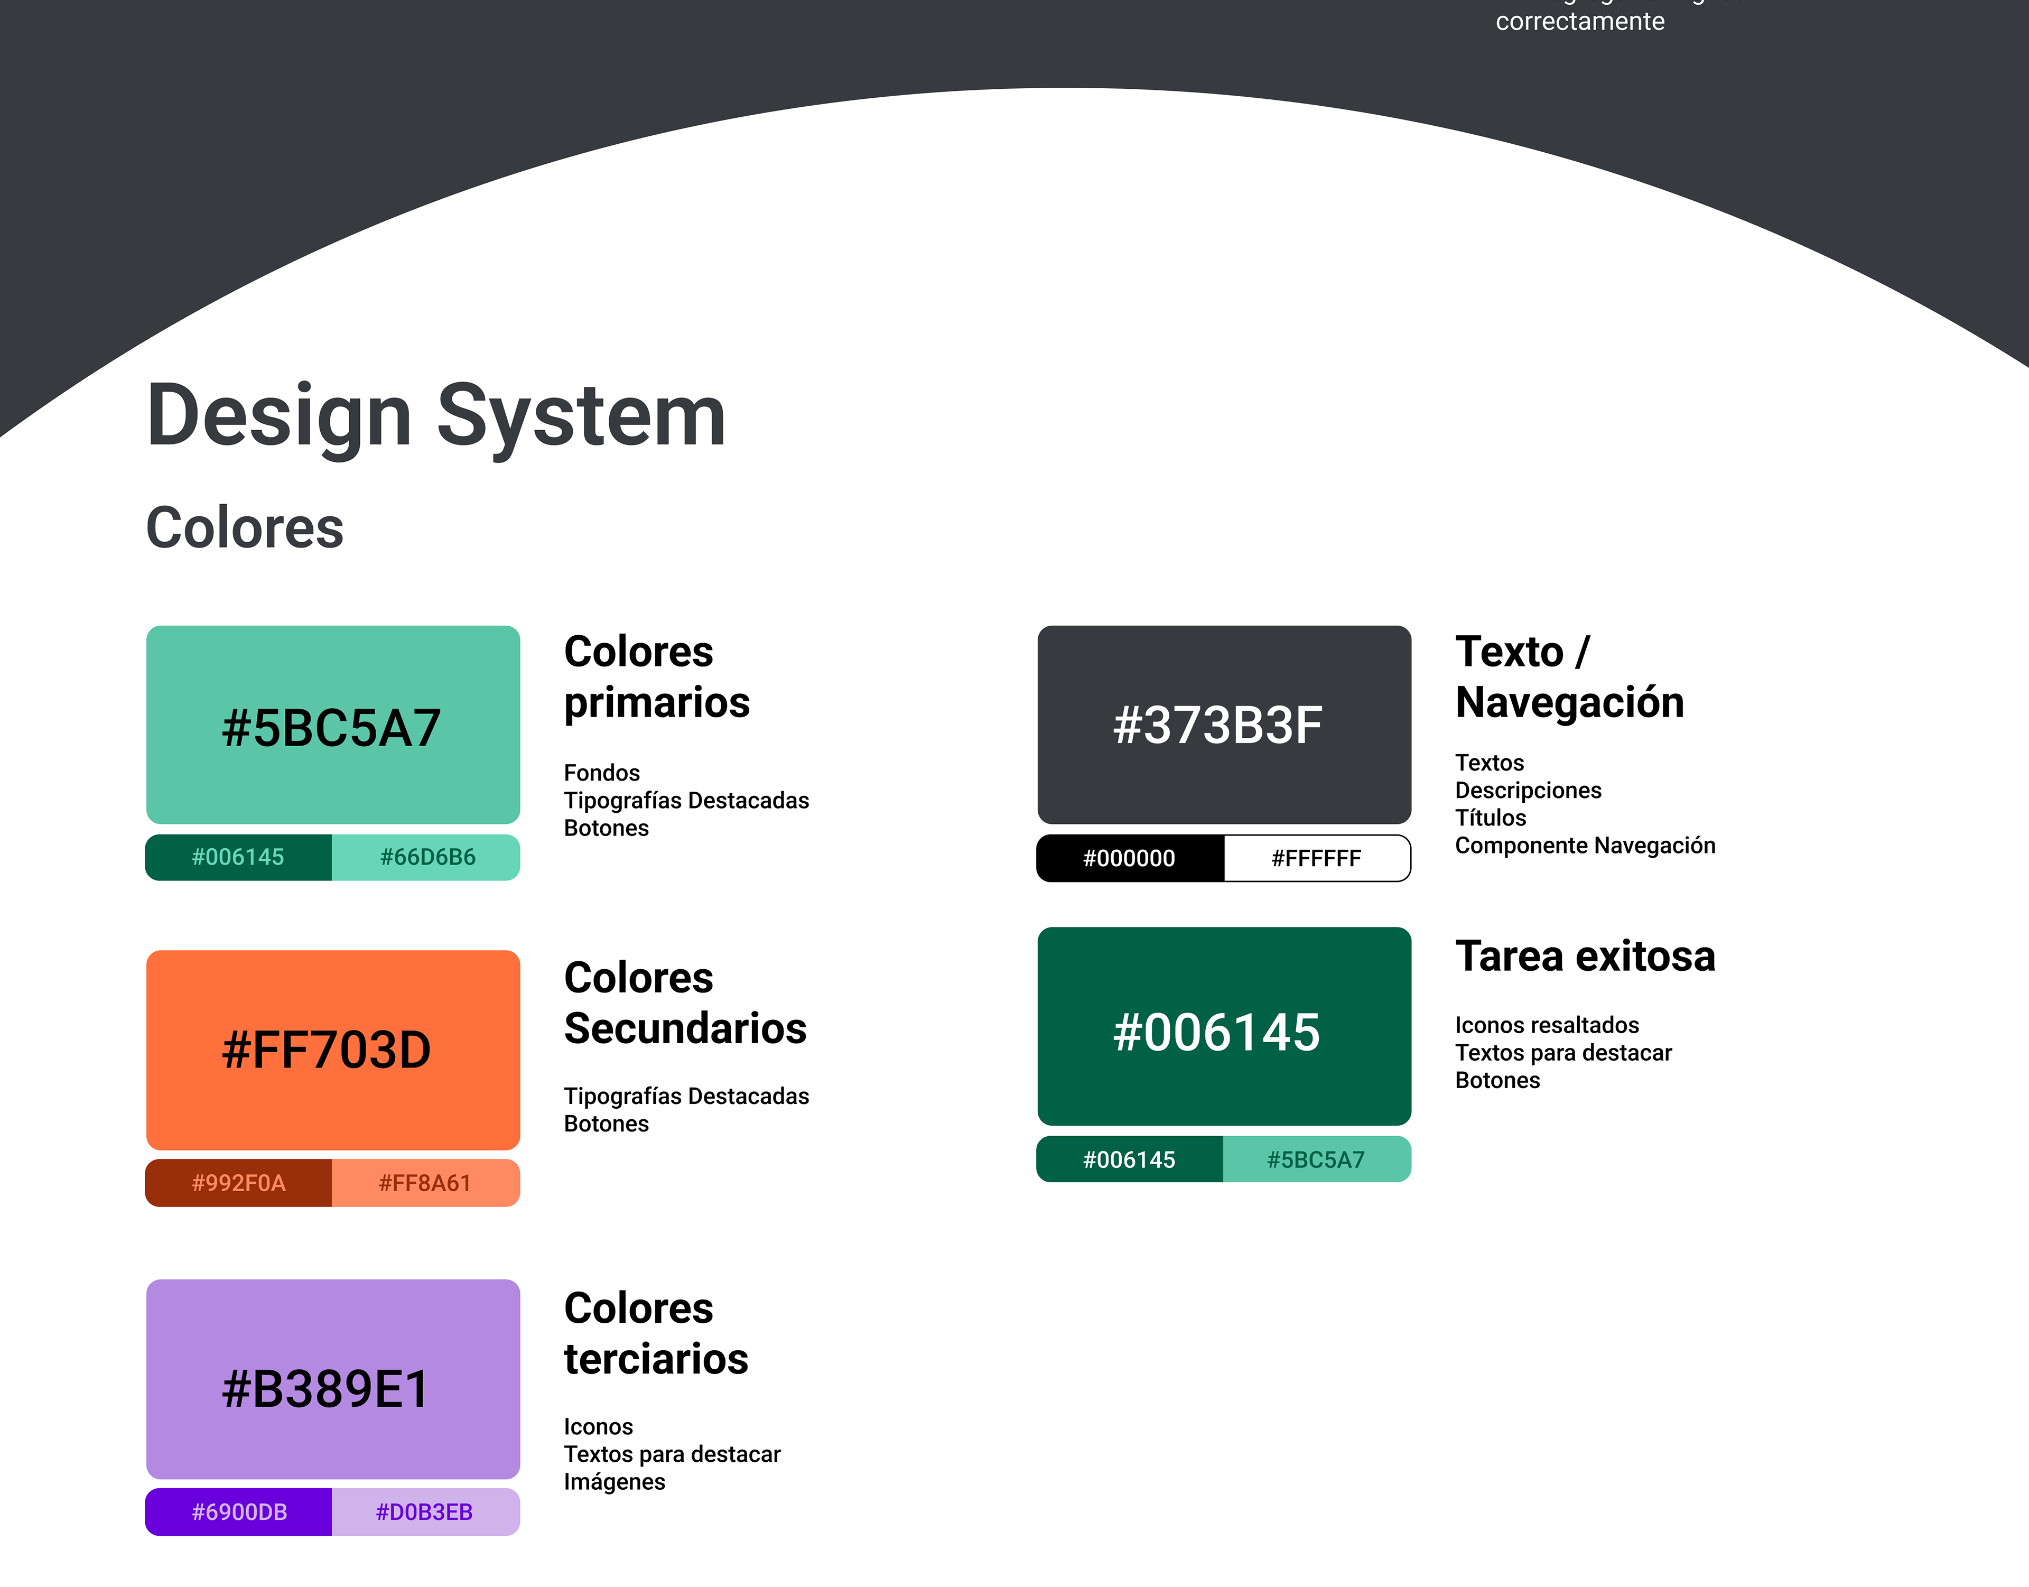Pick the dark rust #992F0A chip
This screenshot has height=1587, width=2029.
coord(238,1183)
